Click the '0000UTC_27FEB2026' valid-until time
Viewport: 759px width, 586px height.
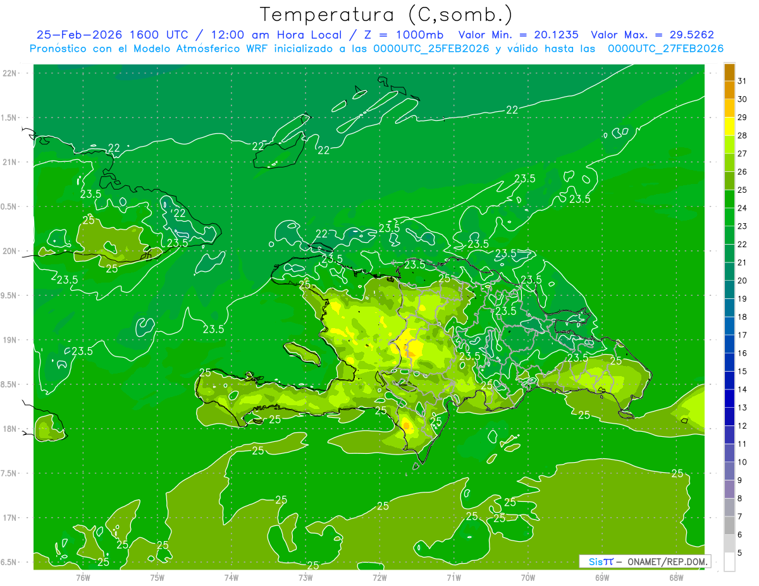tap(666, 49)
